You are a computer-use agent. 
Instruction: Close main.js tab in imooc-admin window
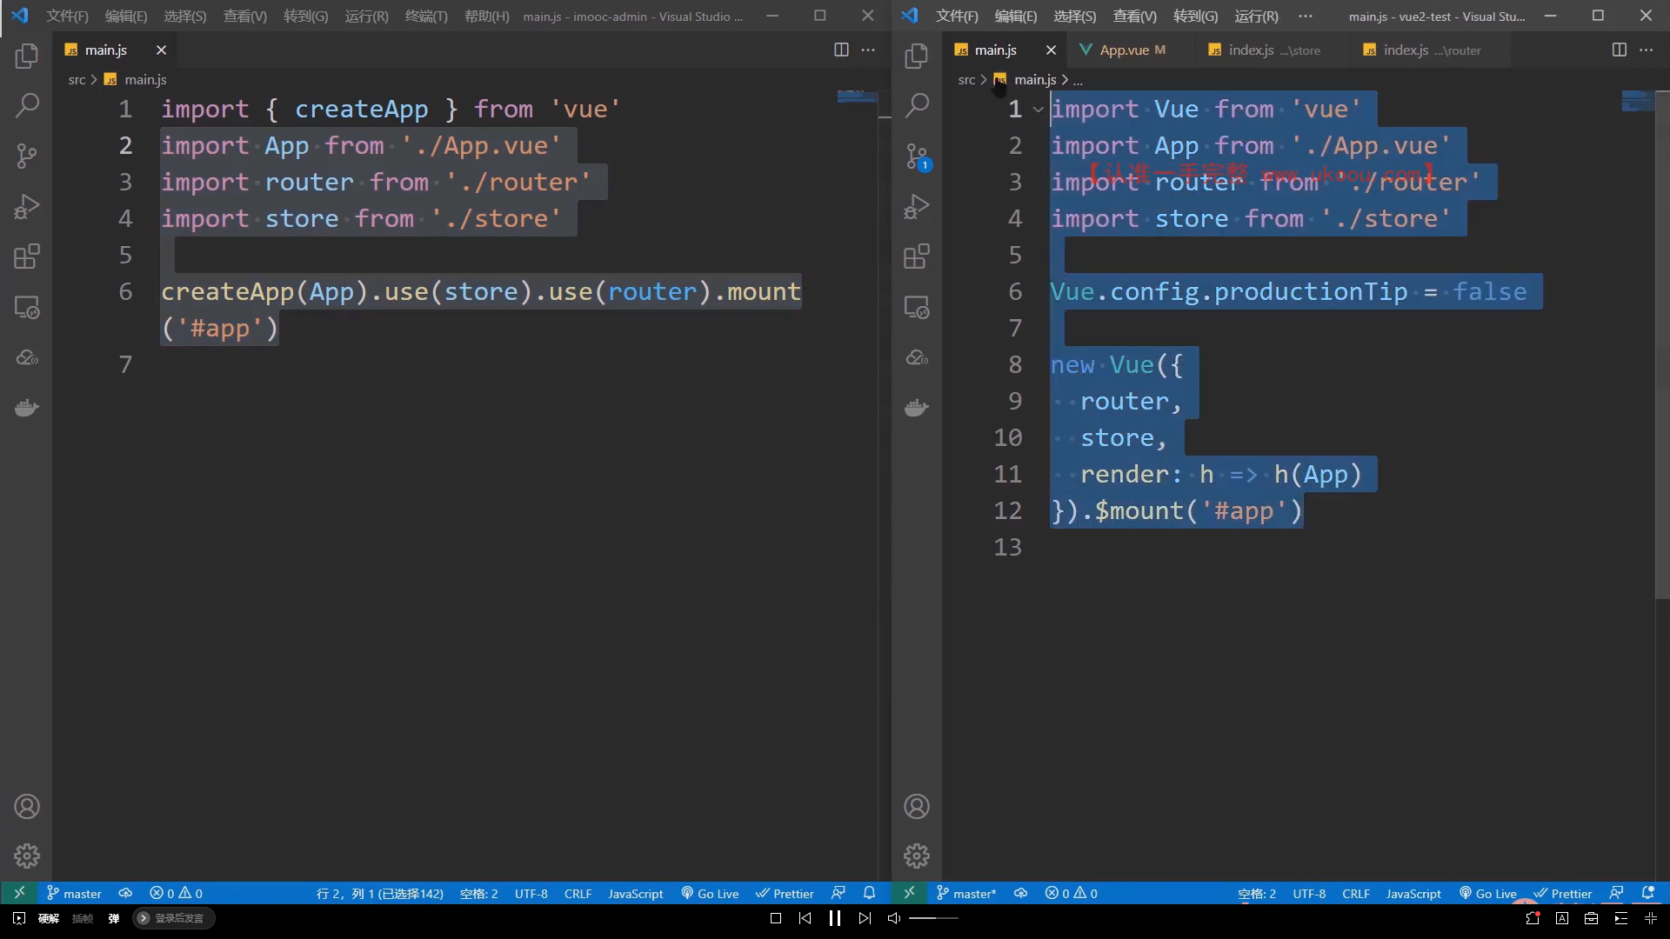161,50
